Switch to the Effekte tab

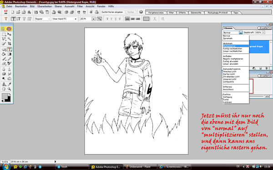[x=182, y=13]
